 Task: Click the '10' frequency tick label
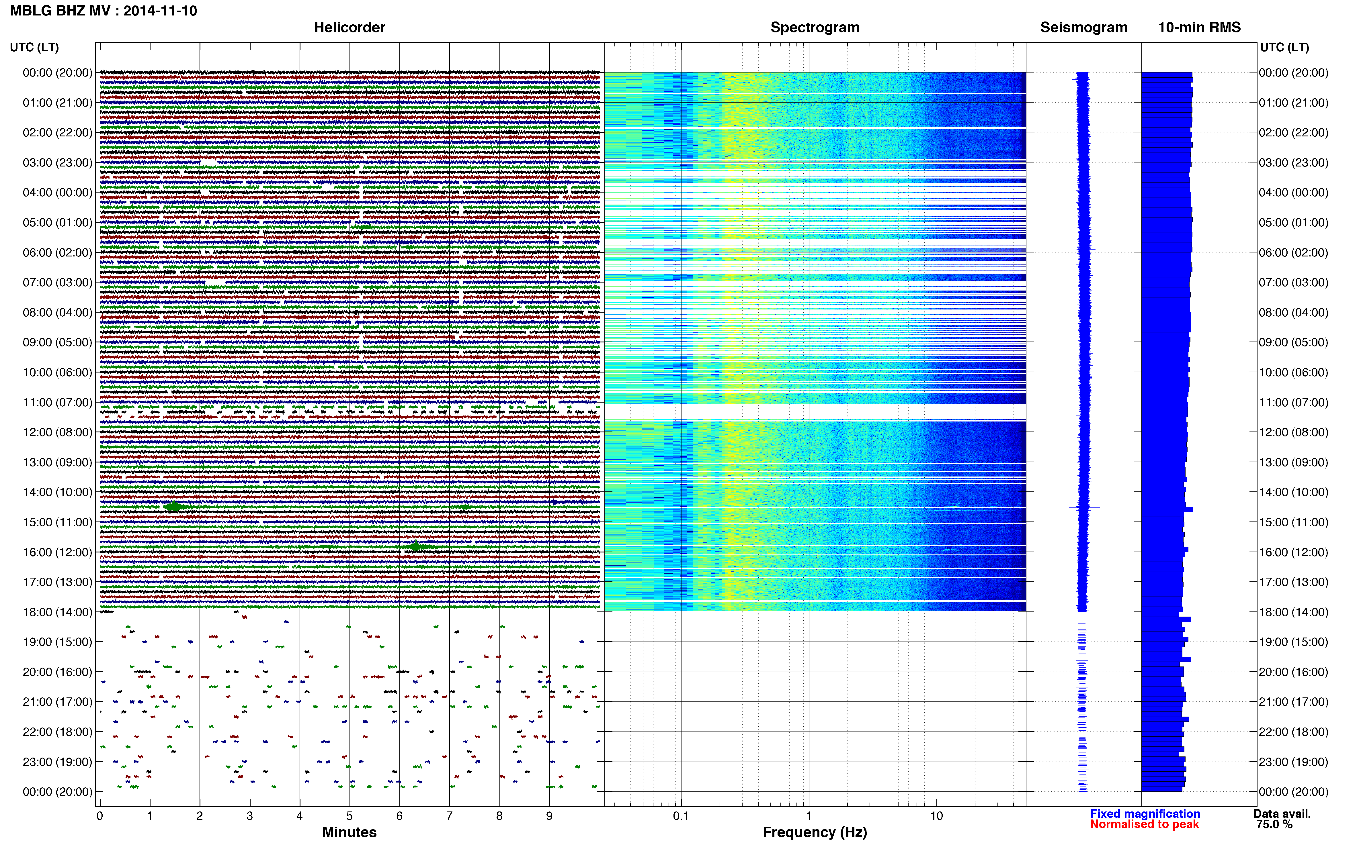pos(936,816)
